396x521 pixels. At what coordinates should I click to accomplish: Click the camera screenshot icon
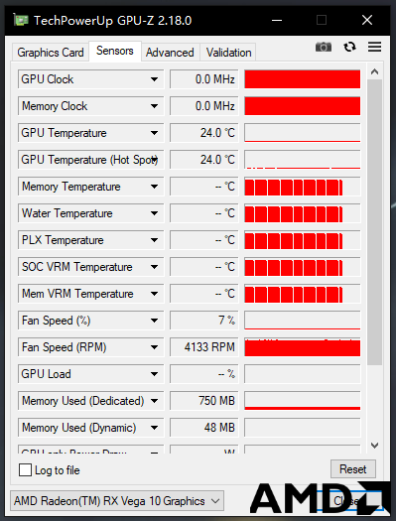click(x=324, y=47)
